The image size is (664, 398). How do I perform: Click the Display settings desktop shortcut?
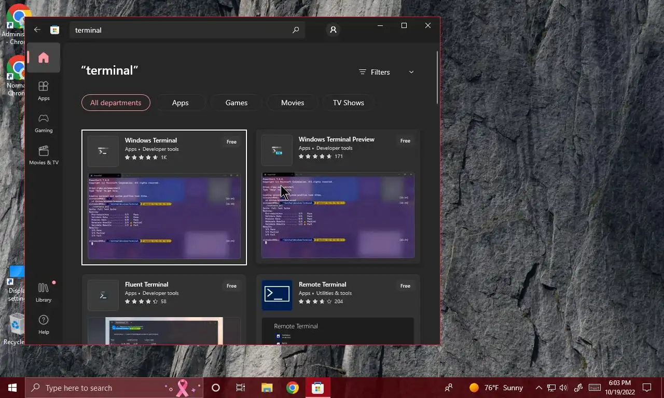[x=16, y=284]
